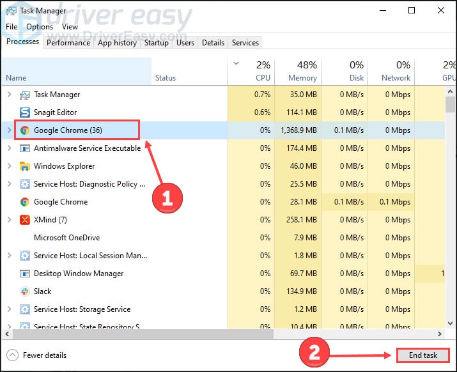
Task: Click the Windows Explorer folder icon
Action: pos(25,166)
